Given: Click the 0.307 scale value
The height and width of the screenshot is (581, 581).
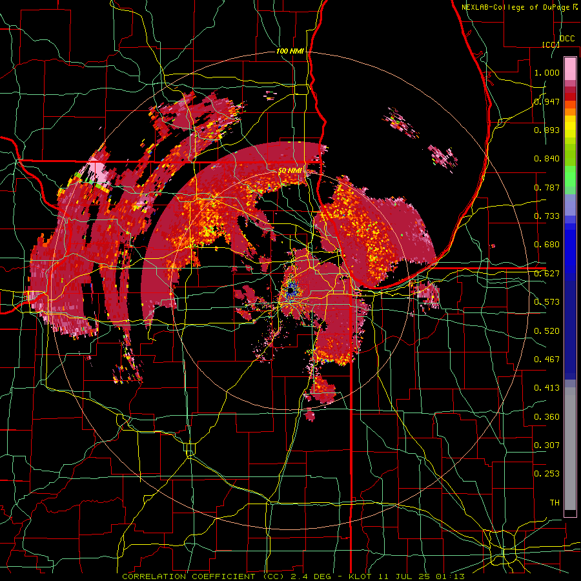Looking at the screenshot, I should click(547, 445).
